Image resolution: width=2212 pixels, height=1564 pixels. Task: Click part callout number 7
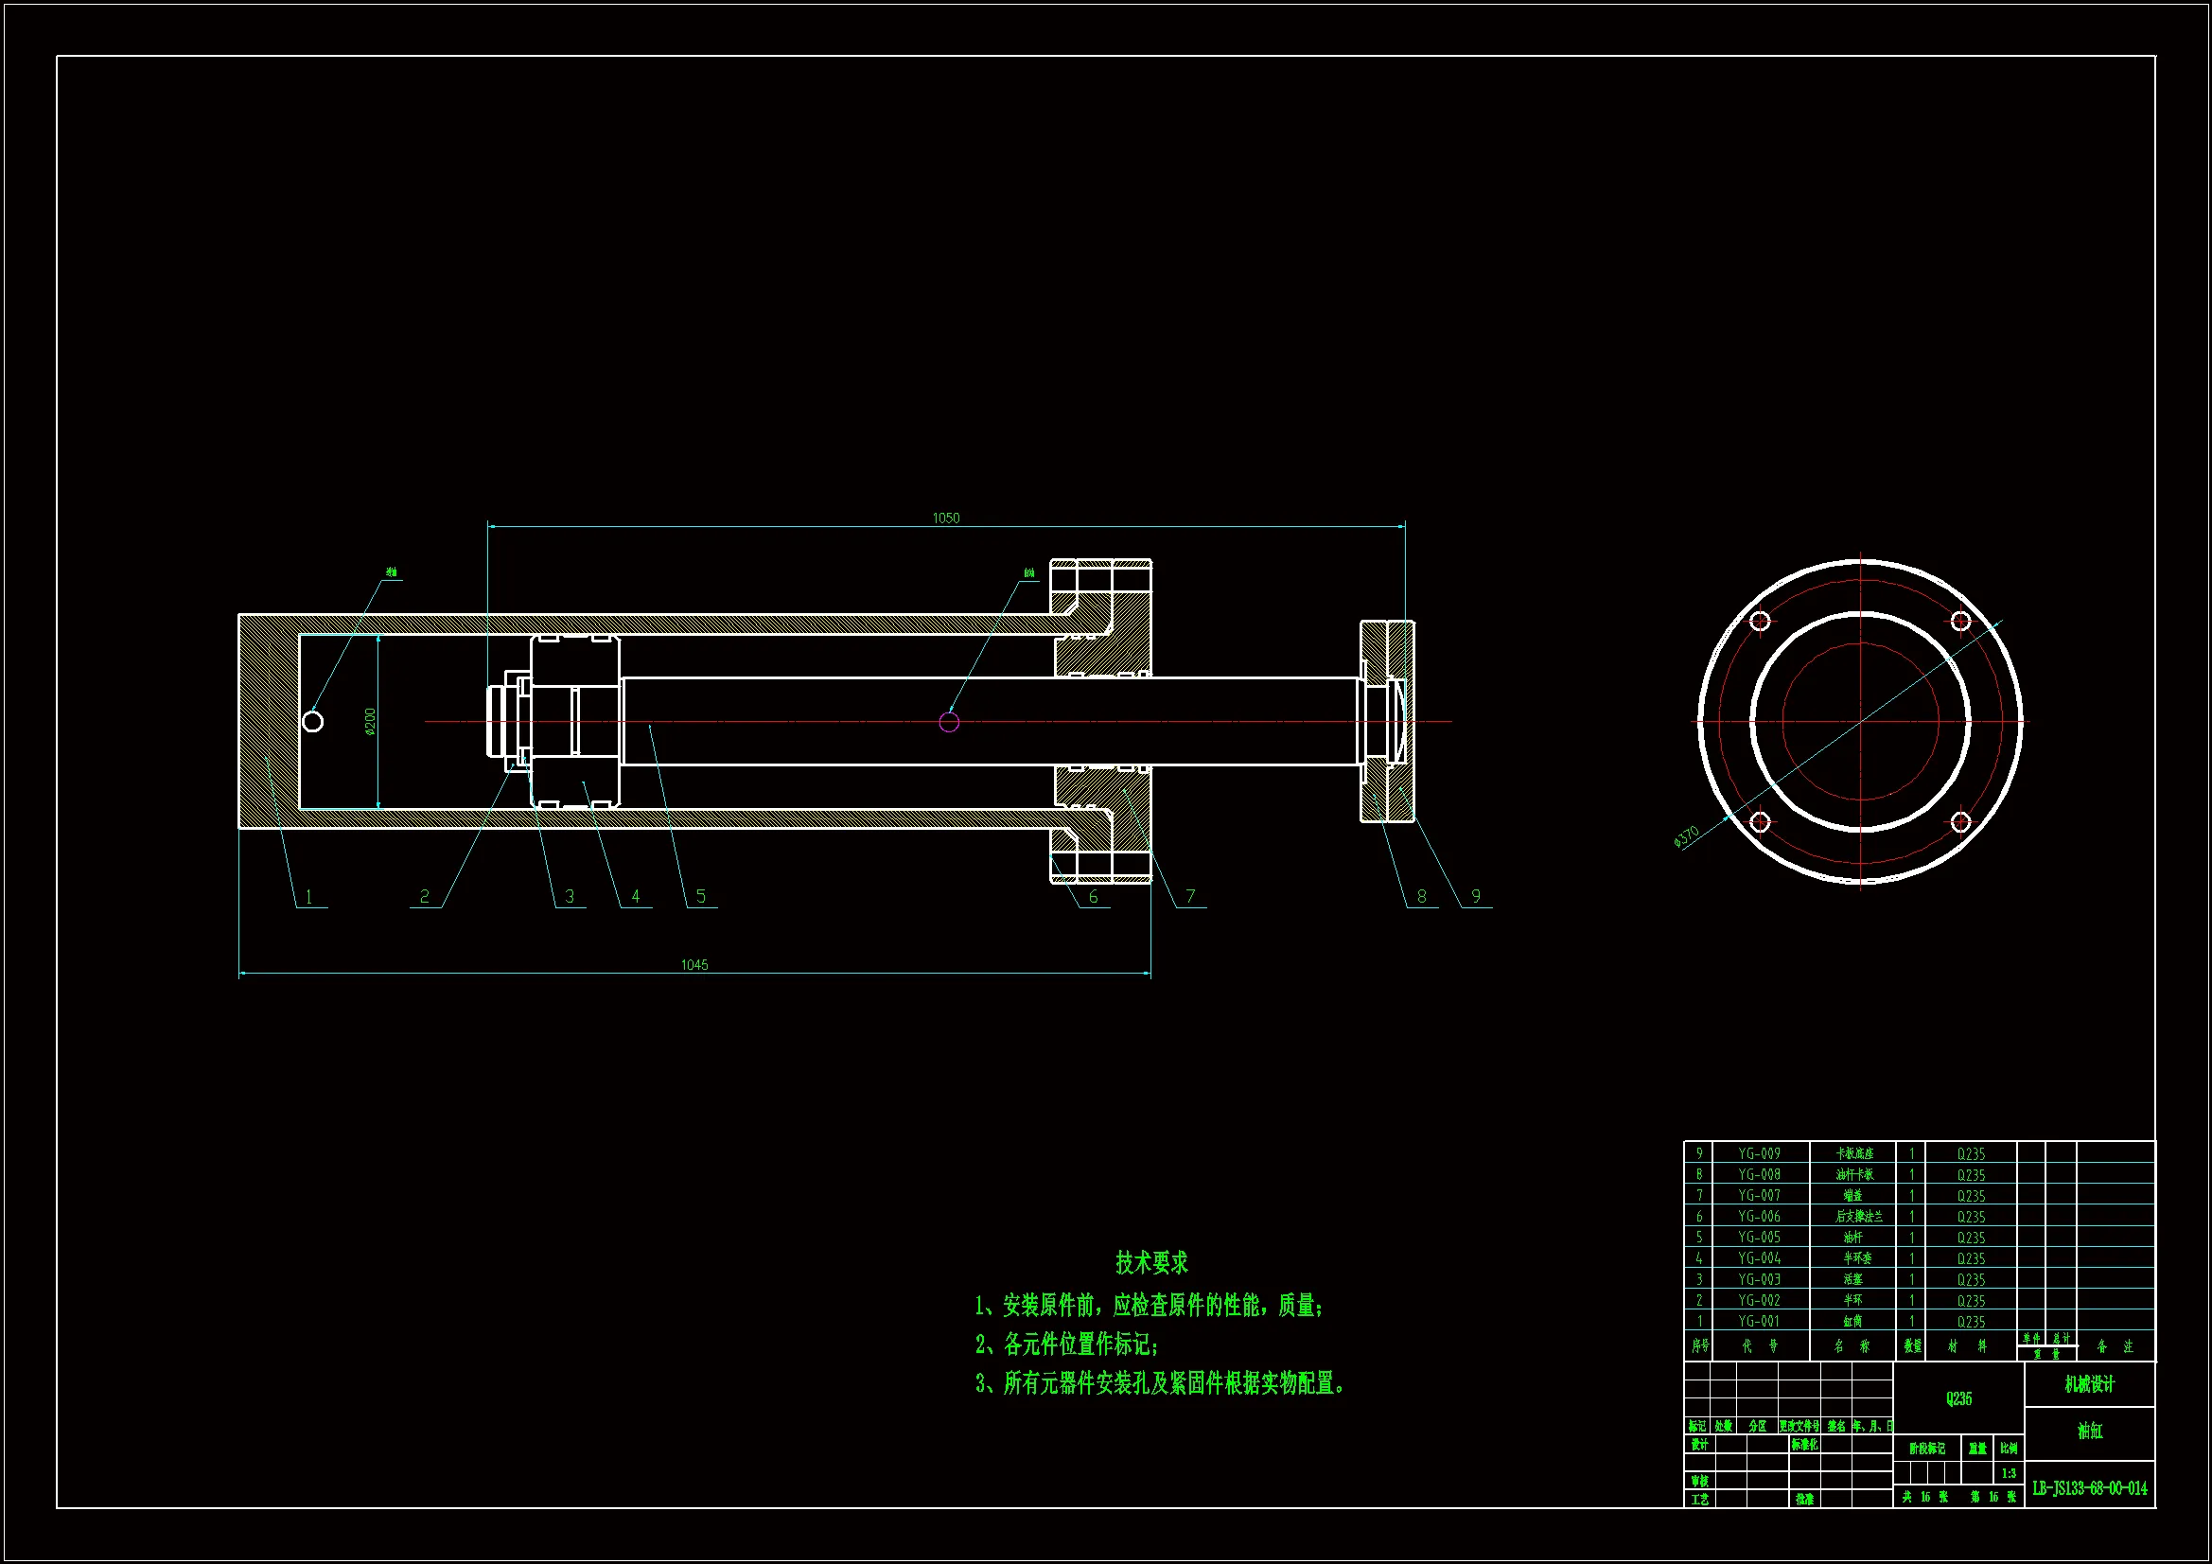pos(1190,896)
